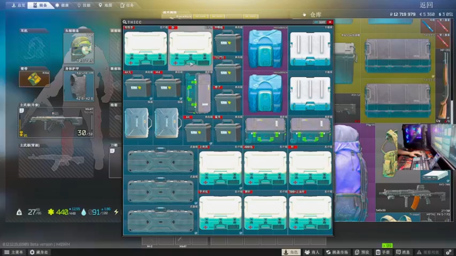Click the euro balance €5 360

[x=427, y=14]
